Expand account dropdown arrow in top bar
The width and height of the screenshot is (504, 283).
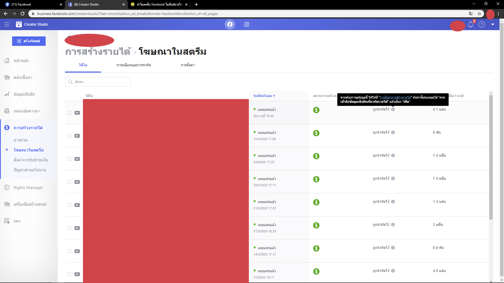coord(493,24)
